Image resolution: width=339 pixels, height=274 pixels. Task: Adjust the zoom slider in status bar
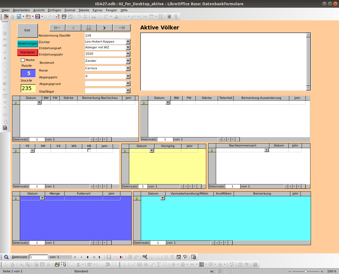coord(306,271)
